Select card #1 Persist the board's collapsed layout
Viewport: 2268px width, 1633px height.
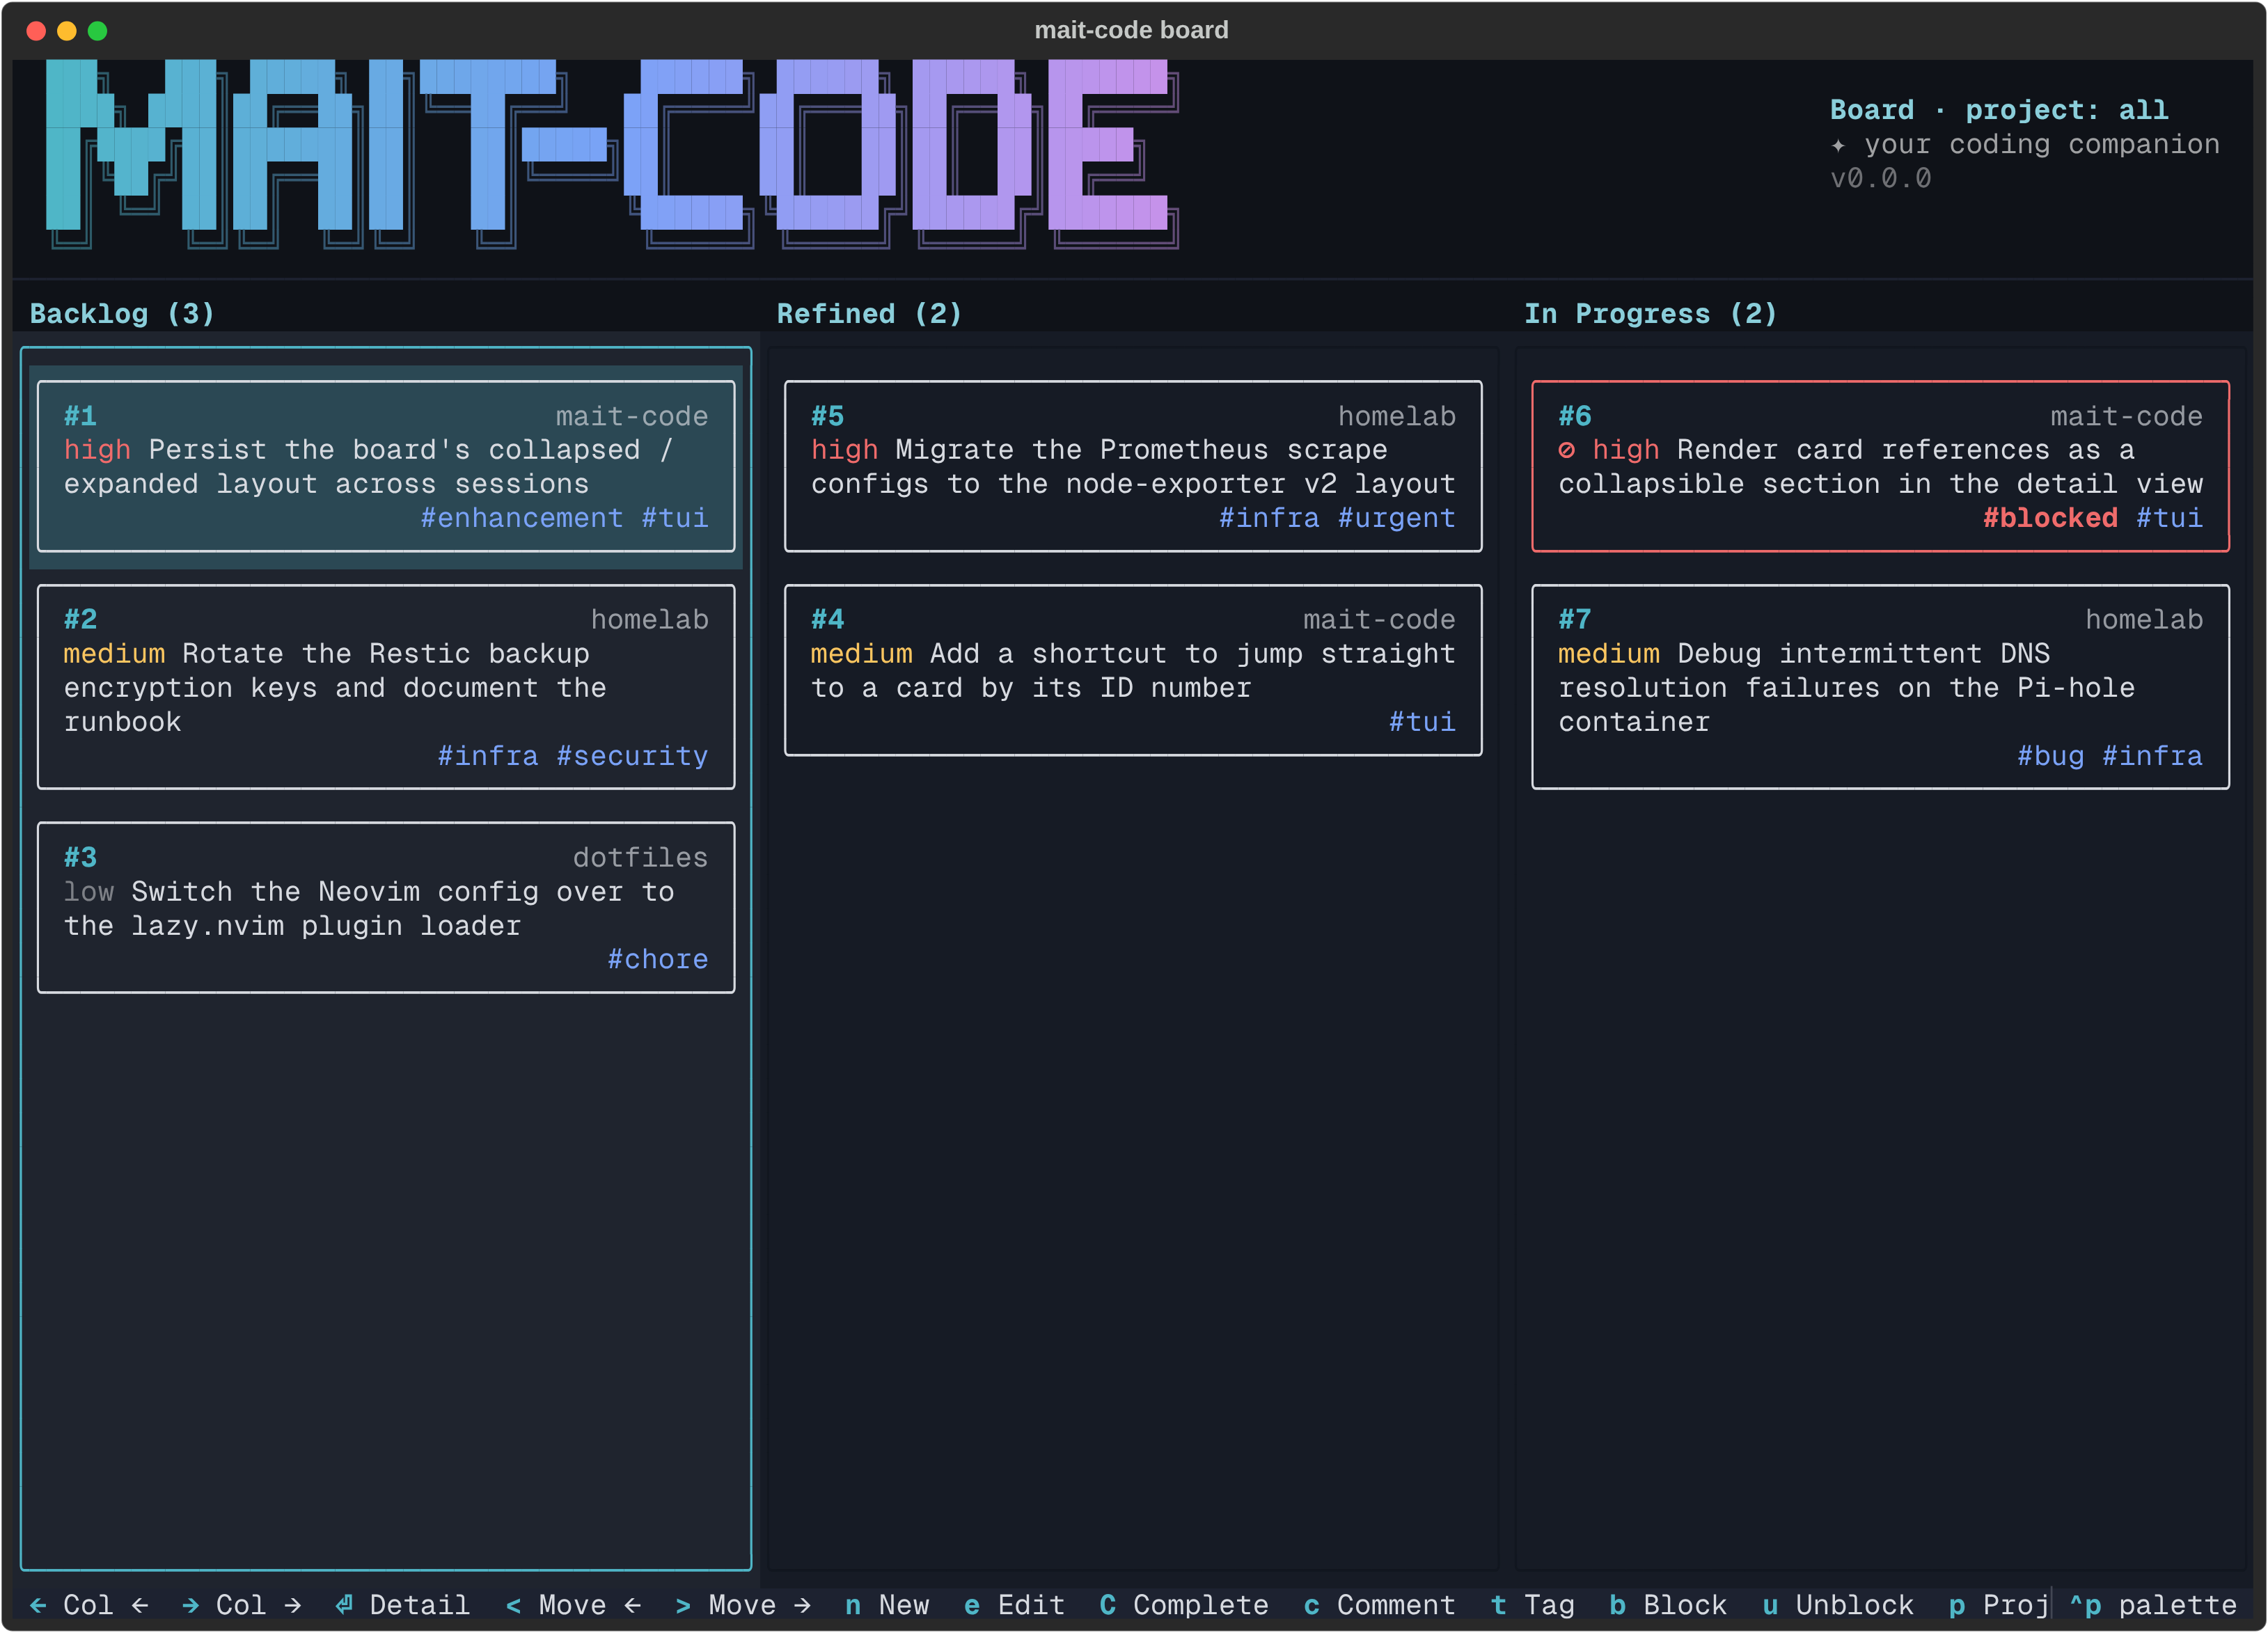click(386, 466)
